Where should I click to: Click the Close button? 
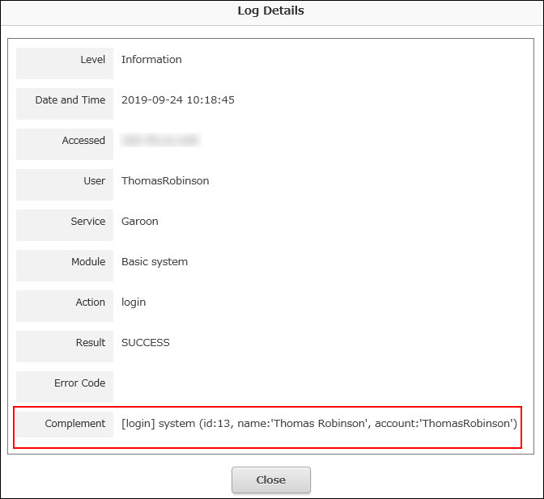point(270,480)
